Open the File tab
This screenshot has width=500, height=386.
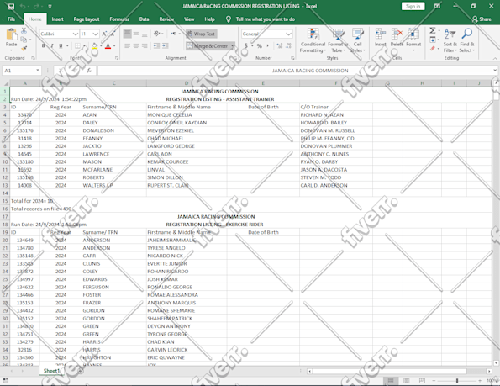11,19
